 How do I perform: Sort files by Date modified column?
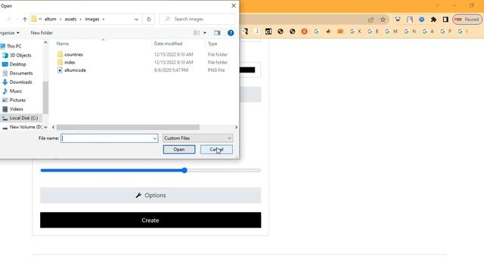[168, 44]
